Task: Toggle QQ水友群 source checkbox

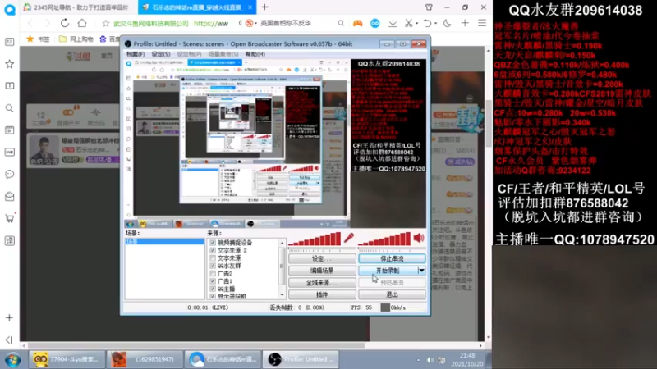Action: pos(213,266)
